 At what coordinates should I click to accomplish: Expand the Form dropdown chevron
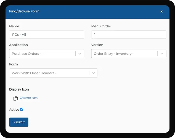point(93,73)
